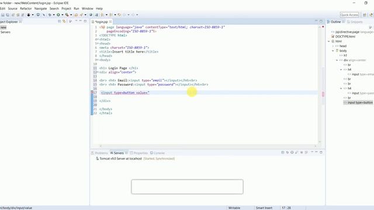374x210 pixels.
Task: Close the login.jsp editor tab
Action: point(110,22)
